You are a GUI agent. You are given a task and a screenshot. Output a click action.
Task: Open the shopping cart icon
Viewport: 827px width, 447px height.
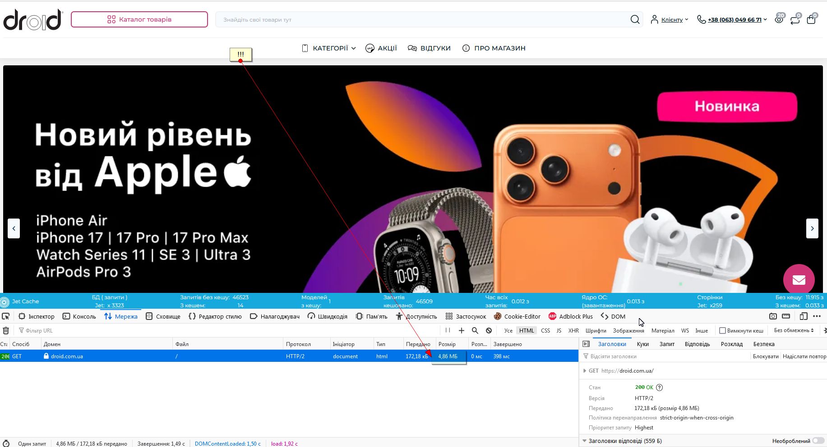811,19
